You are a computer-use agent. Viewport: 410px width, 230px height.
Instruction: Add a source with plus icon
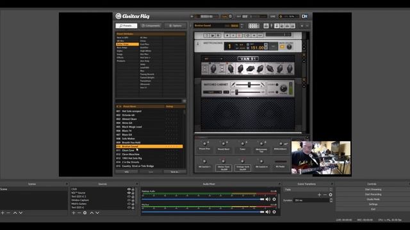click(74, 213)
